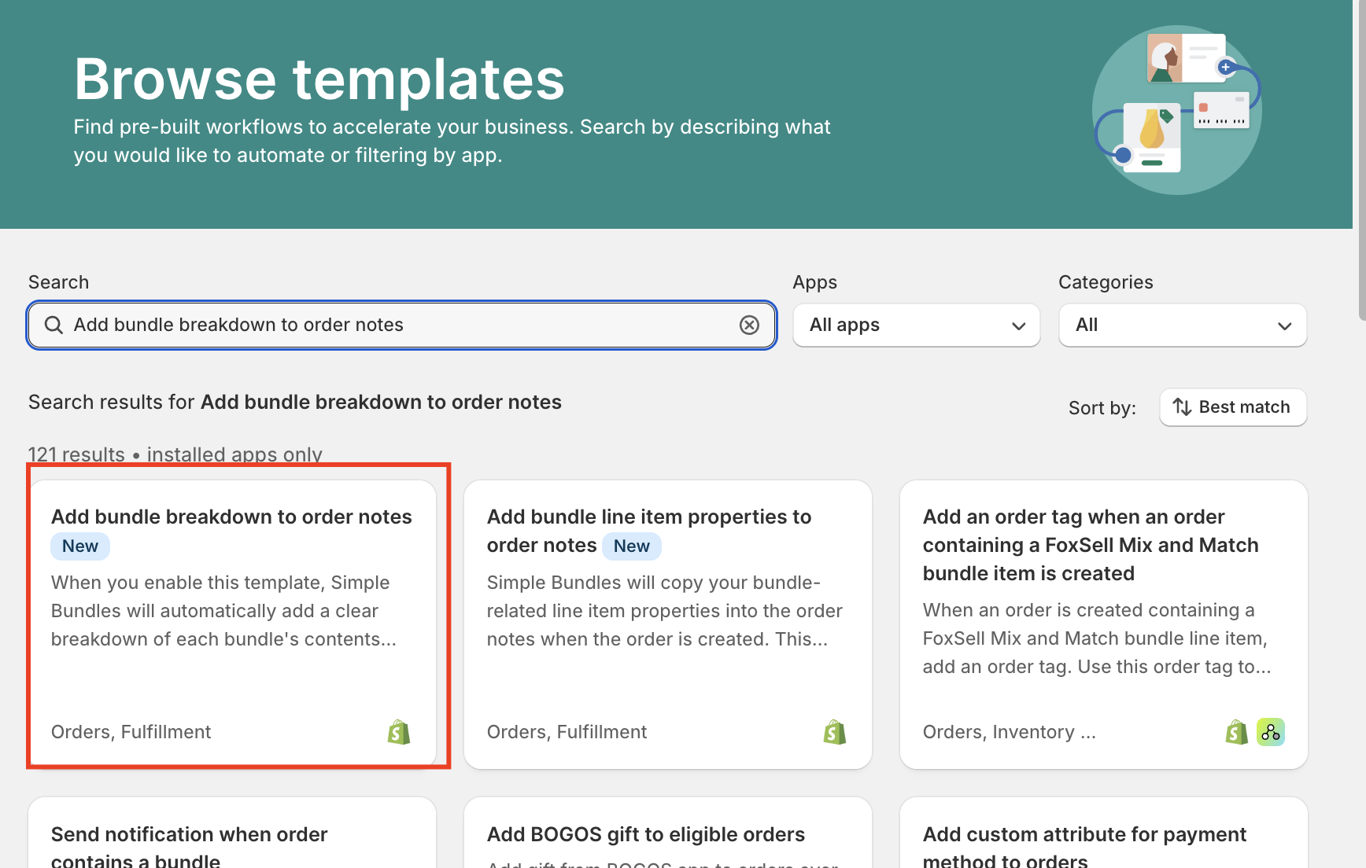Open Add BOGOS gift to eligible orders template
This screenshot has width=1366, height=868.
tap(668, 833)
